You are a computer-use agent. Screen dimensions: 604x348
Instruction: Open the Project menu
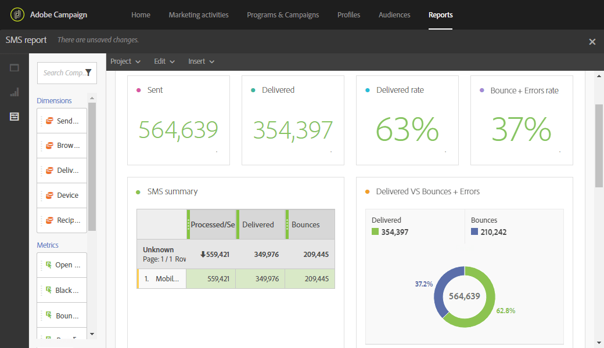click(x=125, y=61)
